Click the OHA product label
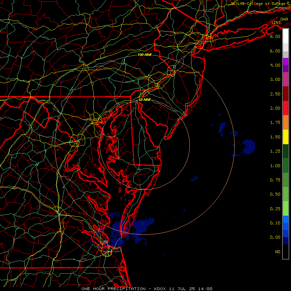This screenshot has width=291, height=291. [x=284, y=19]
